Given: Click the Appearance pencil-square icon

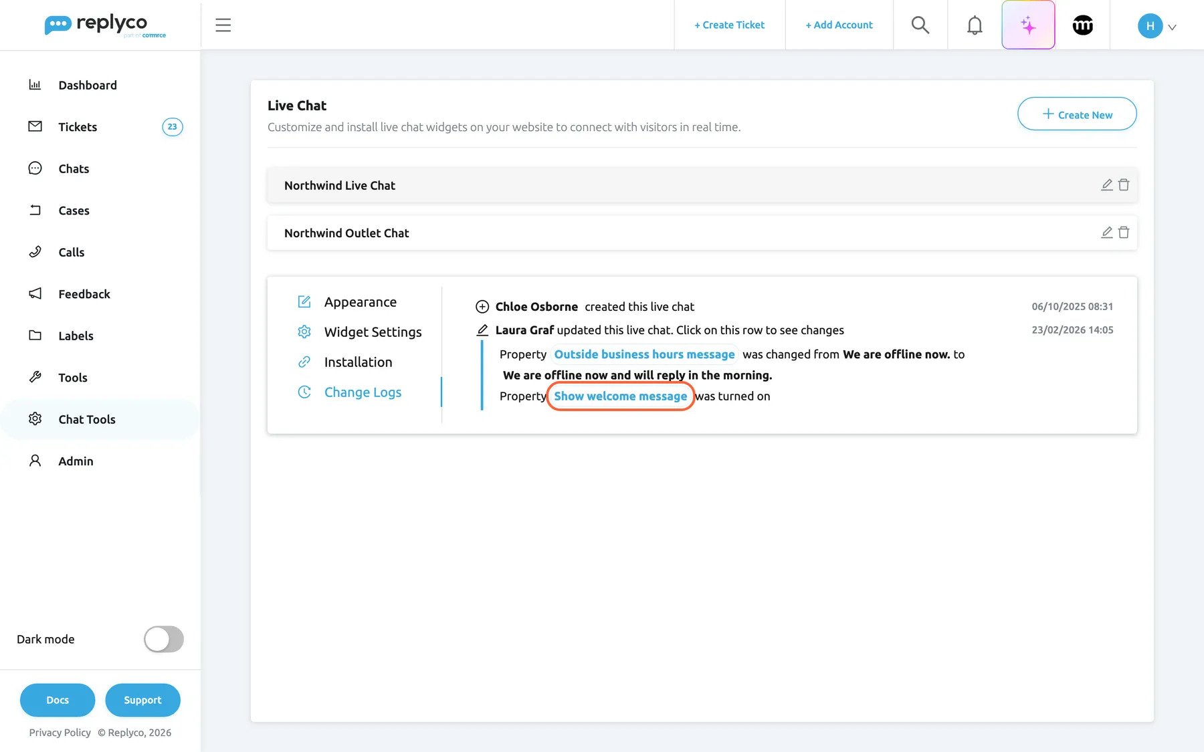Looking at the screenshot, I should coord(304,301).
